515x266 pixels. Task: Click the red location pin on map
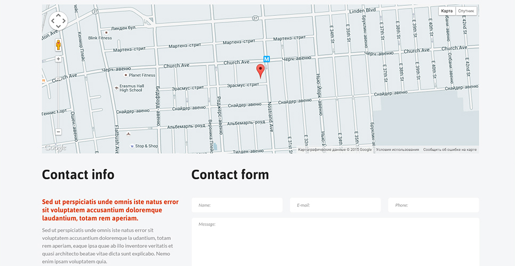click(260, 71)
